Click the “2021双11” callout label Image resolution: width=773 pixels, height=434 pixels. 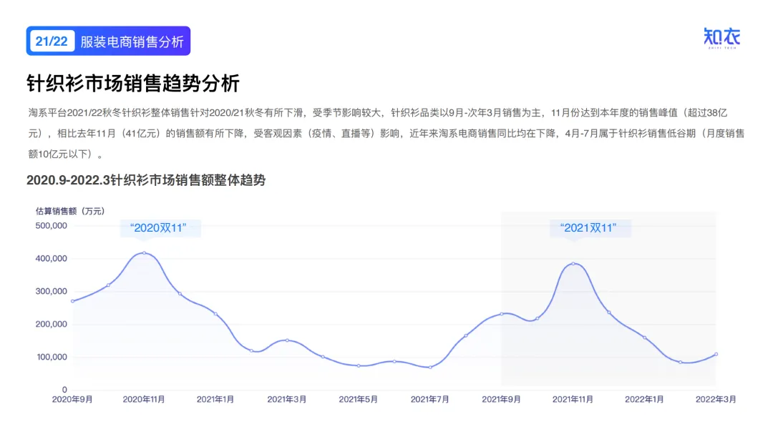tap(588, 228)
